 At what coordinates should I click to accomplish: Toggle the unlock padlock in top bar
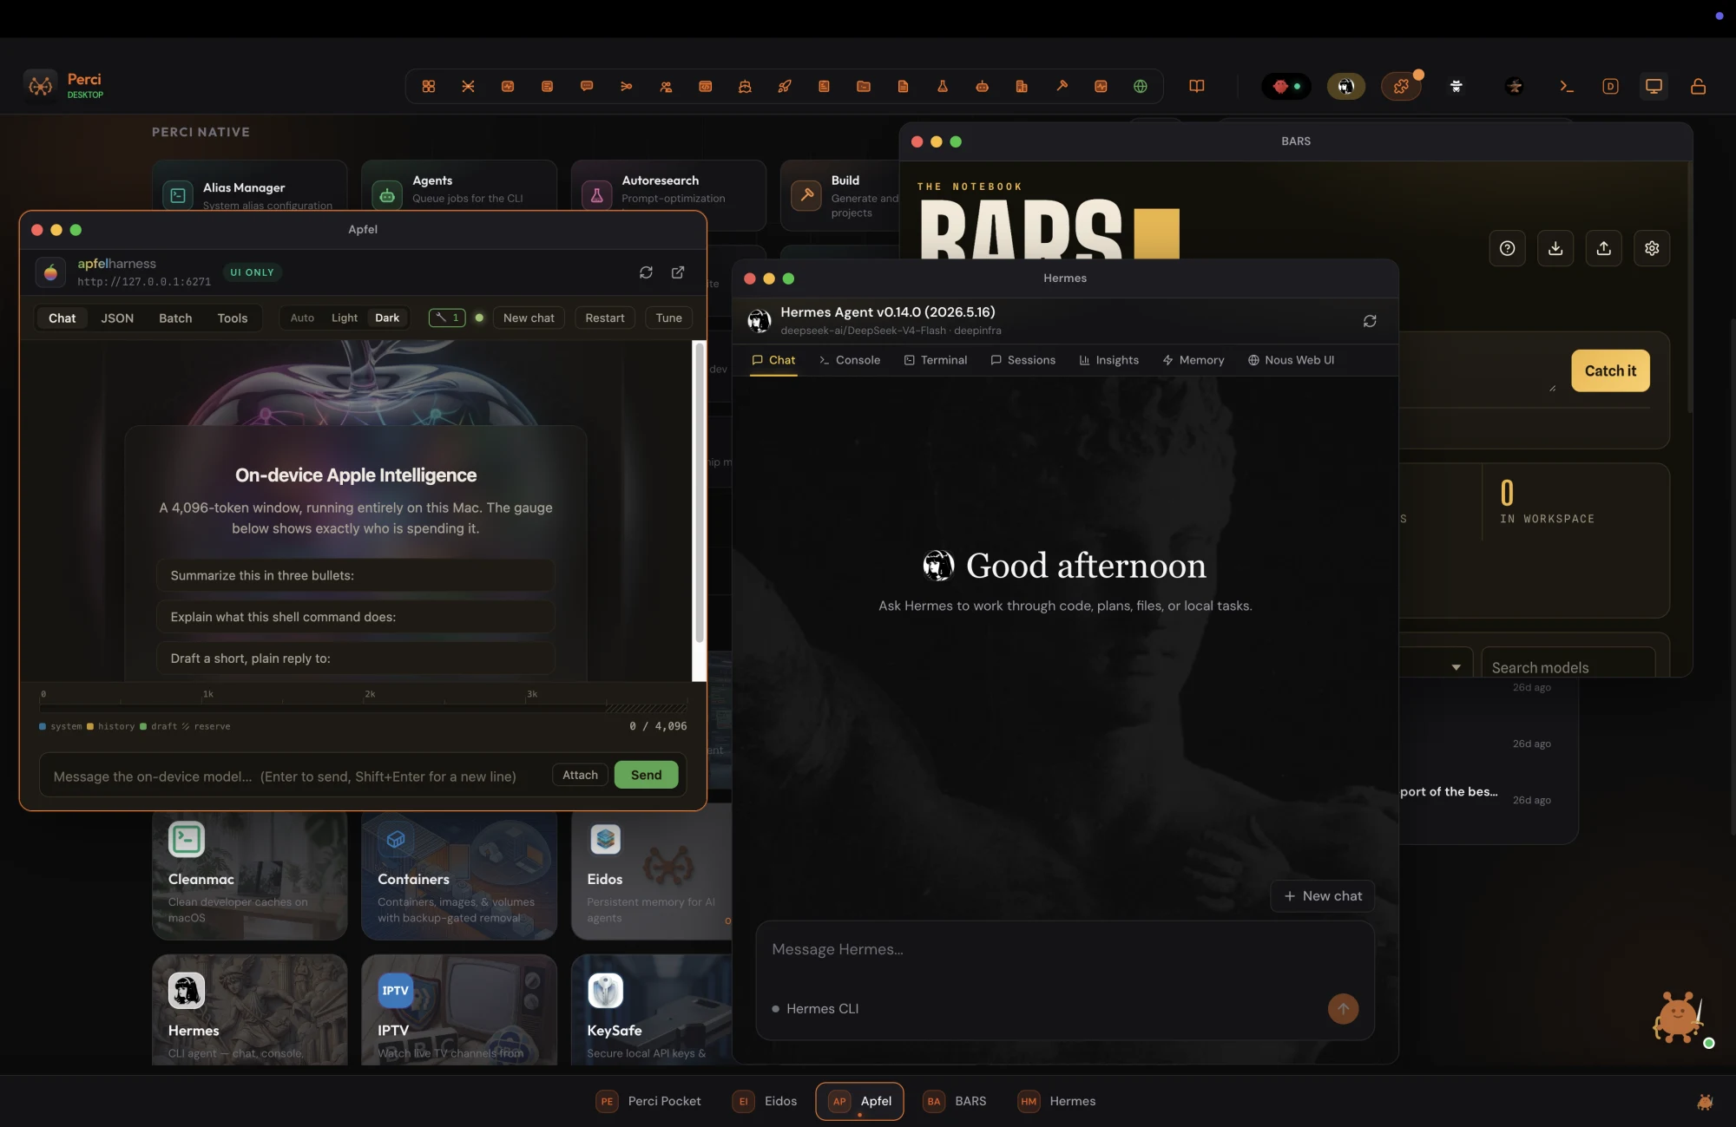pos(1699,87)
